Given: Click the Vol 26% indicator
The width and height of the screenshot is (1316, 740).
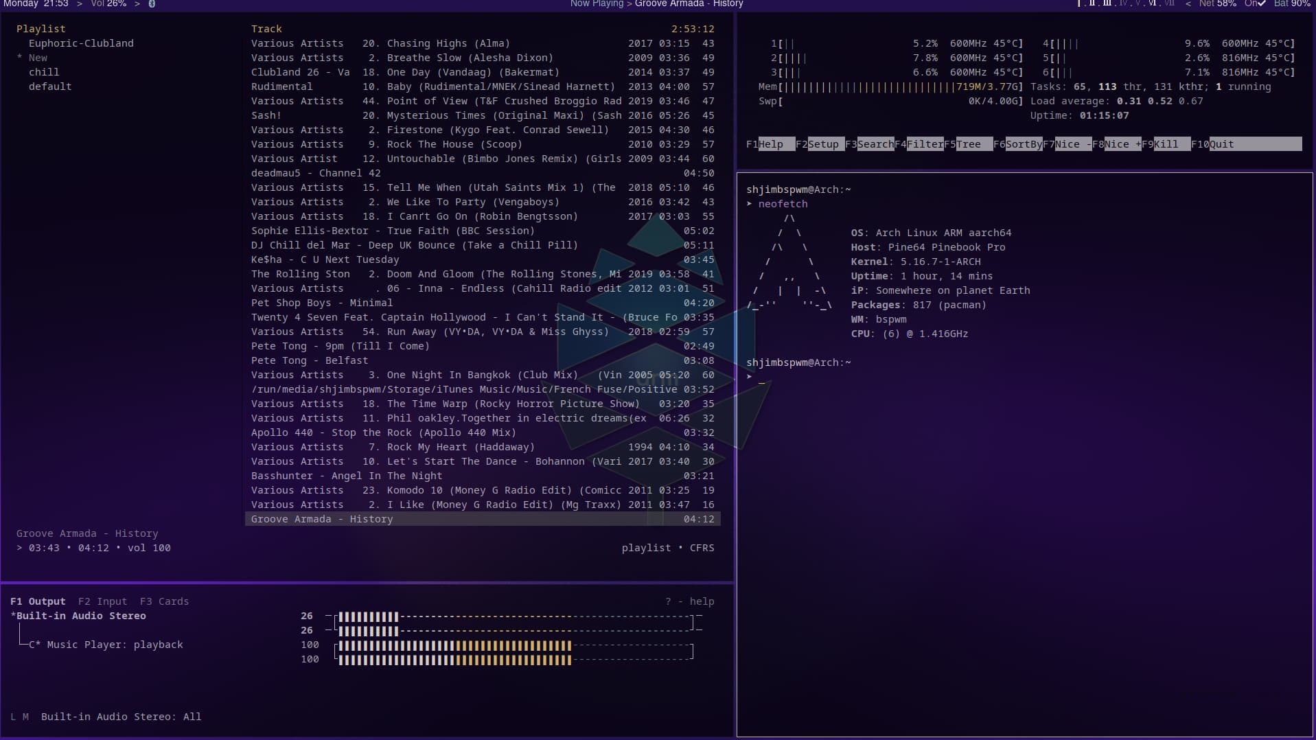Looking at the screenshot, I should 108,3.
